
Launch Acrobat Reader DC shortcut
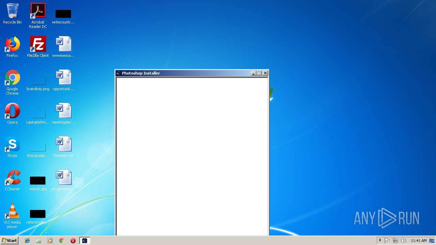tap(38, 16)
